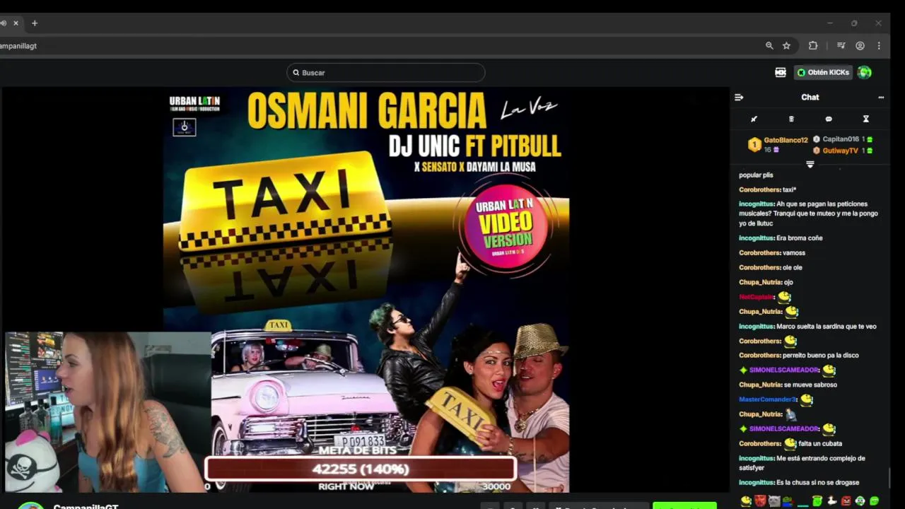Click the Osmani Garcia Taxi video player
This screenshot has width=905, height=509.
point(366,290)
